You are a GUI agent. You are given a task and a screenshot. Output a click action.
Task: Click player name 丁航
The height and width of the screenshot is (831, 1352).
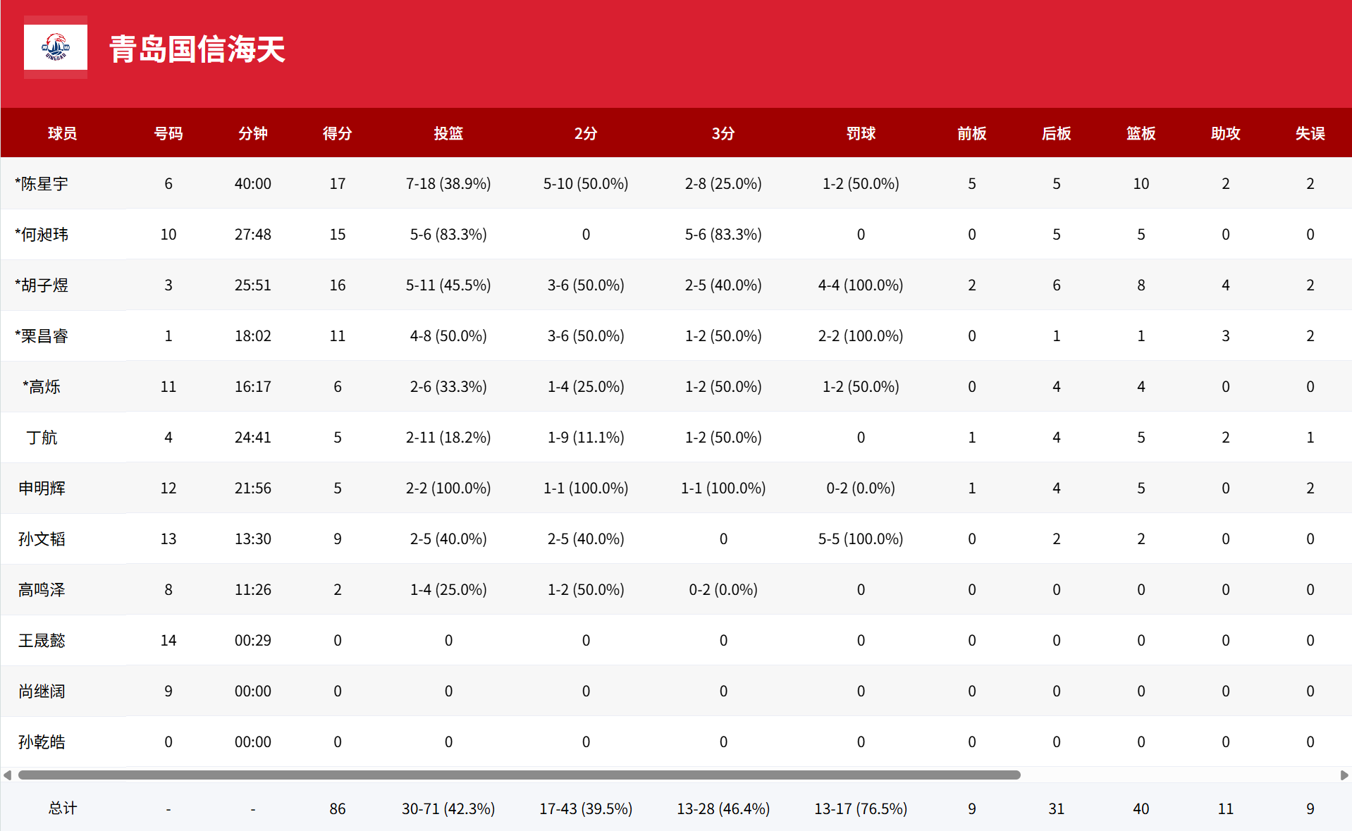coord(42,438)
